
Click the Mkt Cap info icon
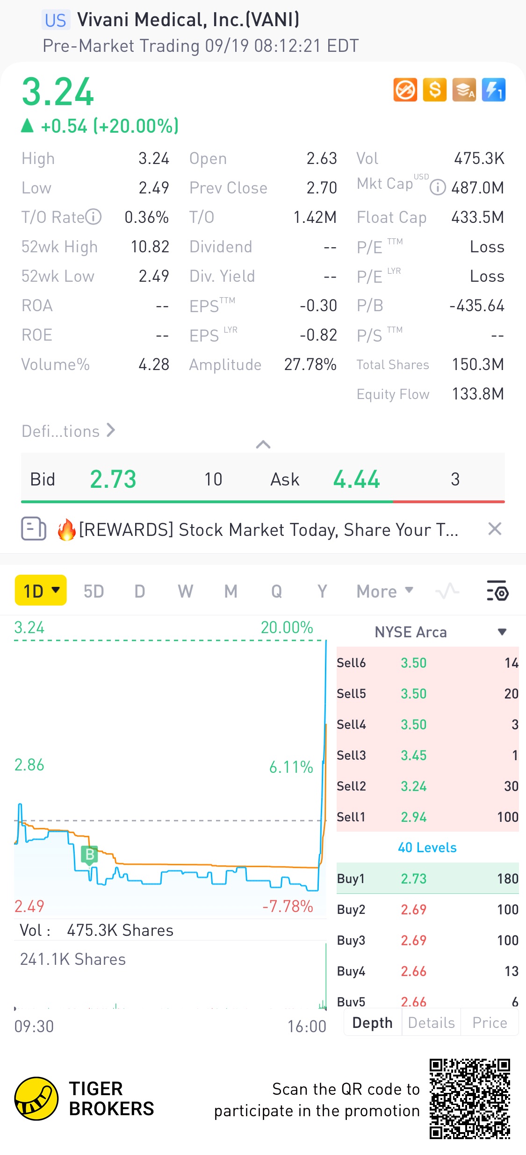click(438, 187)
